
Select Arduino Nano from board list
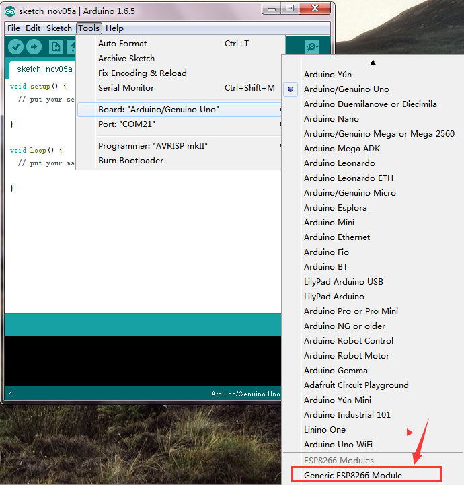coord(331,119)
